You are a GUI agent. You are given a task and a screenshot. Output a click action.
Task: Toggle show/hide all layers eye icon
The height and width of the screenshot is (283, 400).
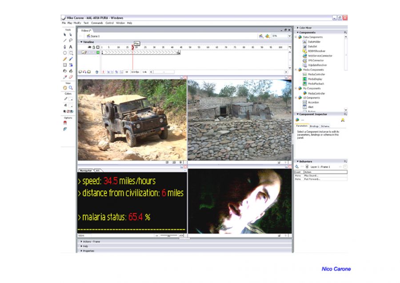coord(89,47)
